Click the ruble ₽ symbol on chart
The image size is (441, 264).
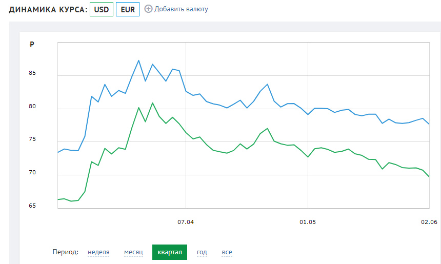pyautogui.click(x=32, y=45)
